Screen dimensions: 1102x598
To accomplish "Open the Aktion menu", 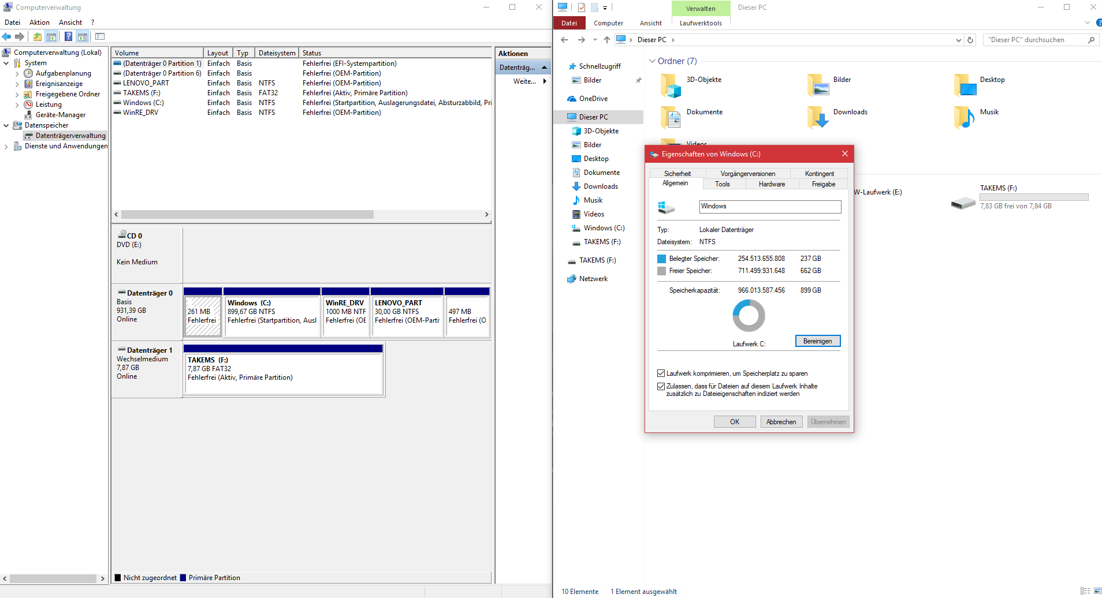I will click(x=39, y=23).
